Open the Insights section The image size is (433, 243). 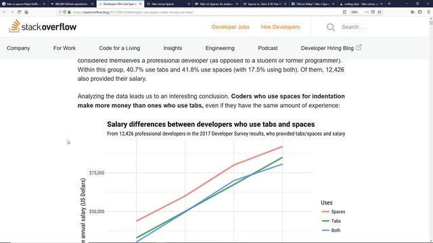pyautogui.click(x=173, y=48)
